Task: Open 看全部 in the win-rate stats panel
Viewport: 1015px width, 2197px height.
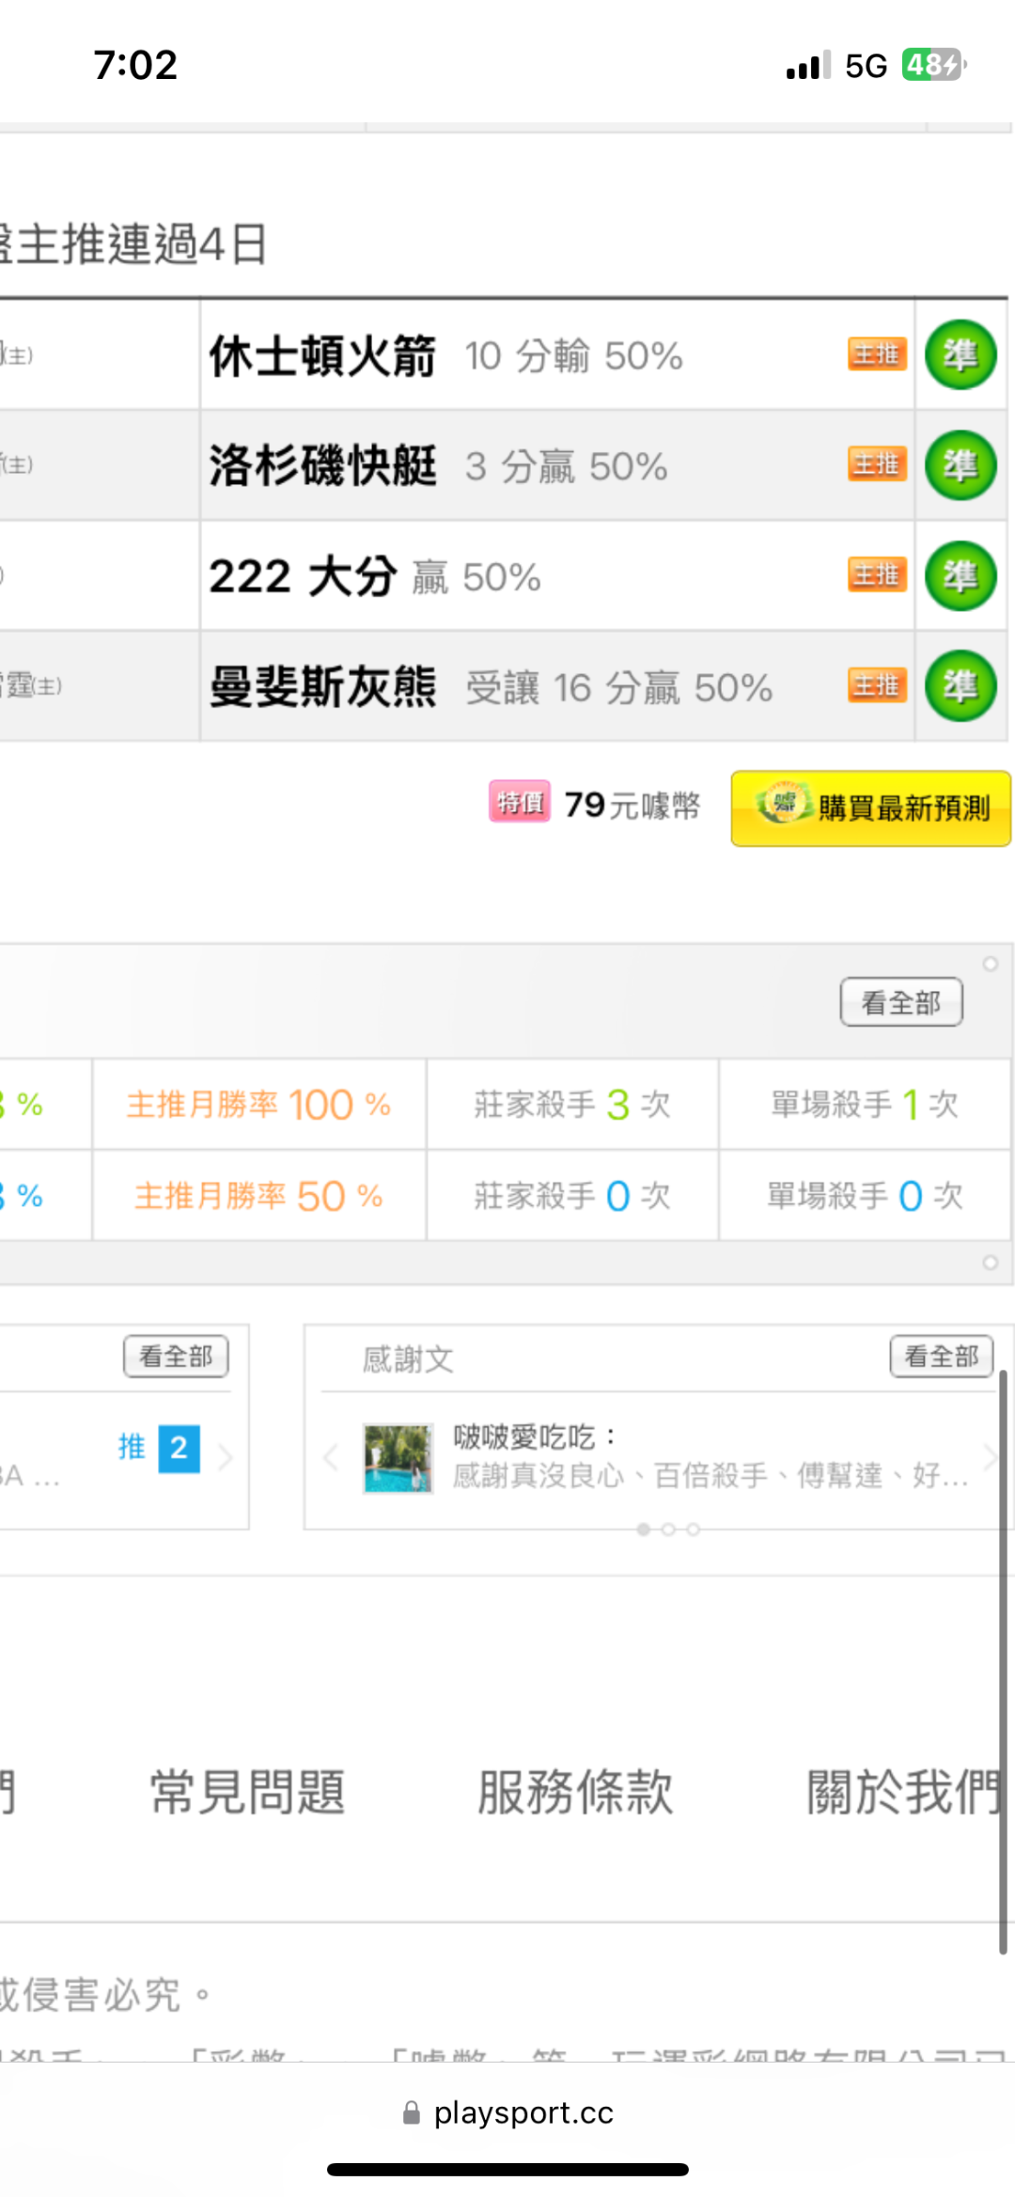Action: [x=900, y=1002]
